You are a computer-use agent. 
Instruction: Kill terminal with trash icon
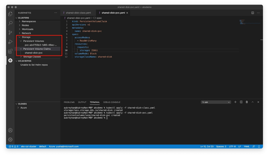tap(247, 102)
